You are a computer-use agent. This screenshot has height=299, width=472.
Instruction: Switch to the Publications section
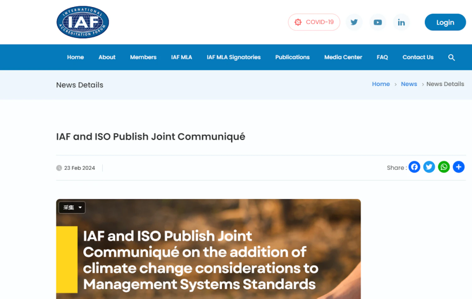coord(292,57)
